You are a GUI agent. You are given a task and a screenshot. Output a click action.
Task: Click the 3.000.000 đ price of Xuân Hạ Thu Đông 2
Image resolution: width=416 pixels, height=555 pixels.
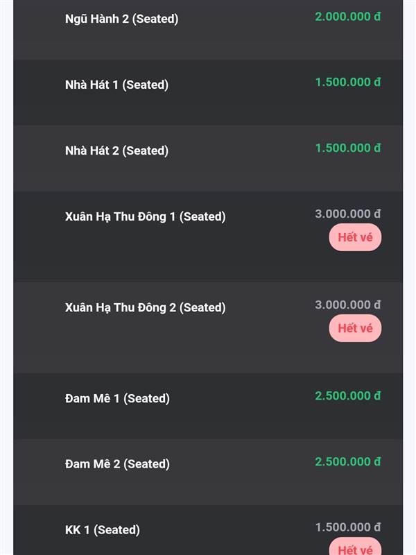click(x=348, y=305)
